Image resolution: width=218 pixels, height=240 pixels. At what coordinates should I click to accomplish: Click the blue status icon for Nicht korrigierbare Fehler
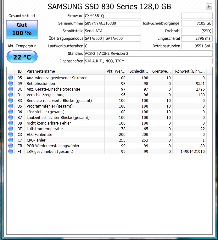coord(11,123)
